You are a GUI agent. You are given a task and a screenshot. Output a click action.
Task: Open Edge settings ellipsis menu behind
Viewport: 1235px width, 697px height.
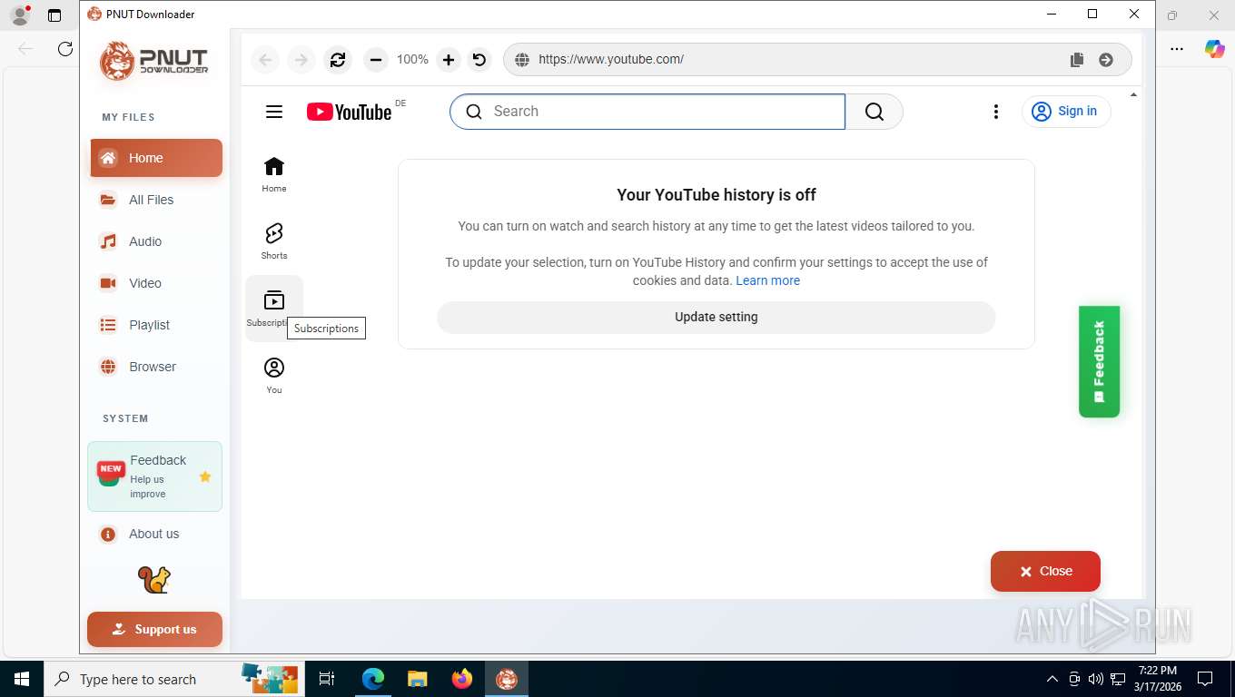(1176, 49)
